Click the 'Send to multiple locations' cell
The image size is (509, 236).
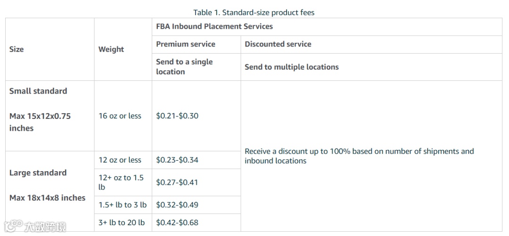tap(292, 67)
